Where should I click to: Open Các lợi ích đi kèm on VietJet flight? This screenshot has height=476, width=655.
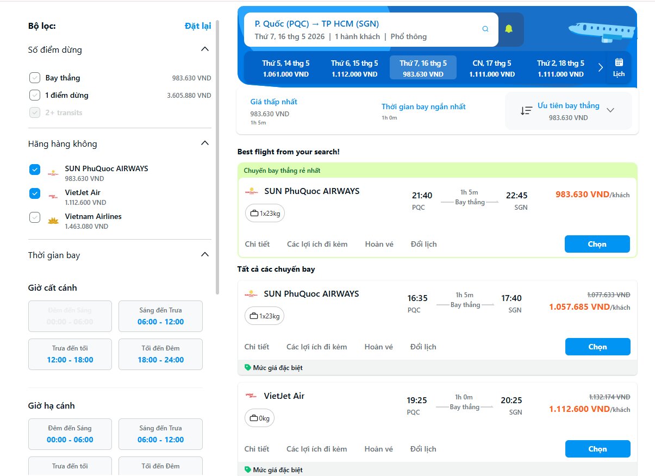pos(317,449)
